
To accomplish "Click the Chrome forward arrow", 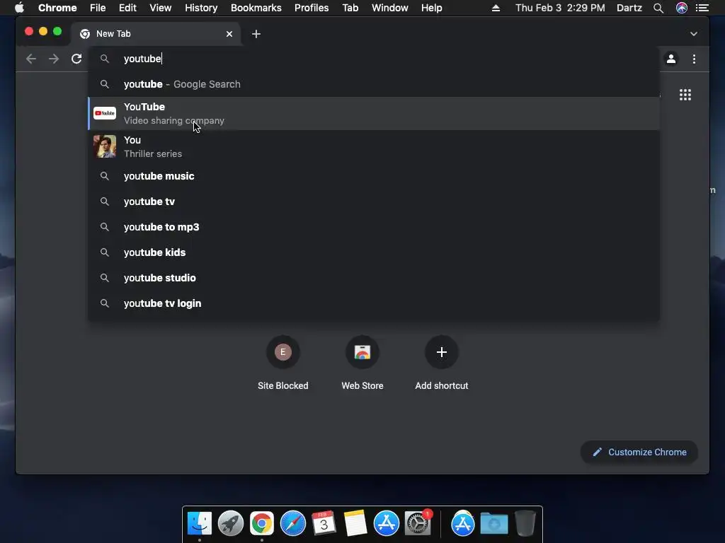I will (x=54, y=59).
